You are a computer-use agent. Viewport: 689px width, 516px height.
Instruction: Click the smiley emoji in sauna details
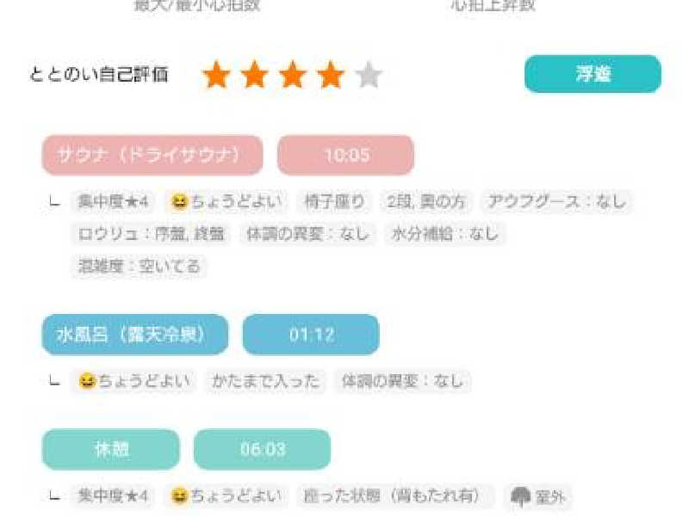(x=179, y=202)
